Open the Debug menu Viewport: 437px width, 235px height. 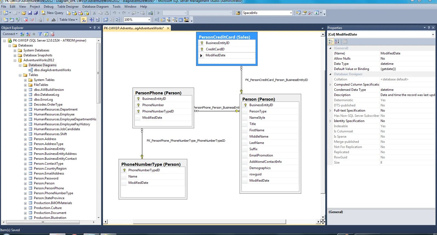pos(48,6)
